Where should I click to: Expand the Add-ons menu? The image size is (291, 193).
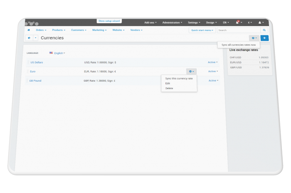pyautogui.click(x=150, y=22)
